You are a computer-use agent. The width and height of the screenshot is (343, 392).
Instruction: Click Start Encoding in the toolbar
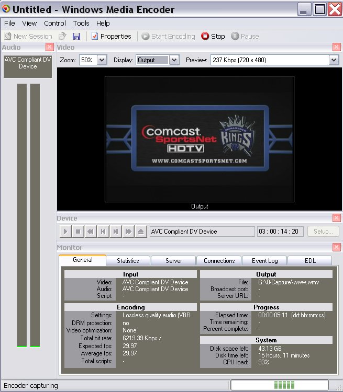pos(169,37)
